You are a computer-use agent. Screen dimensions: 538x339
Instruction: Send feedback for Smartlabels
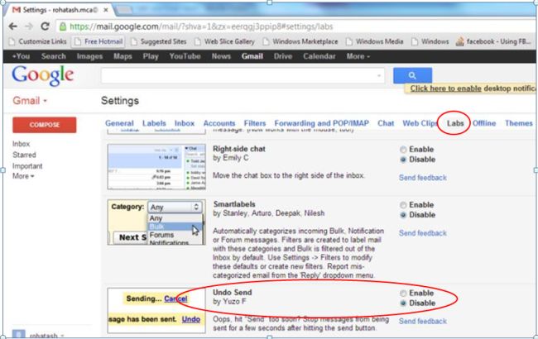[x=423, y=233]
